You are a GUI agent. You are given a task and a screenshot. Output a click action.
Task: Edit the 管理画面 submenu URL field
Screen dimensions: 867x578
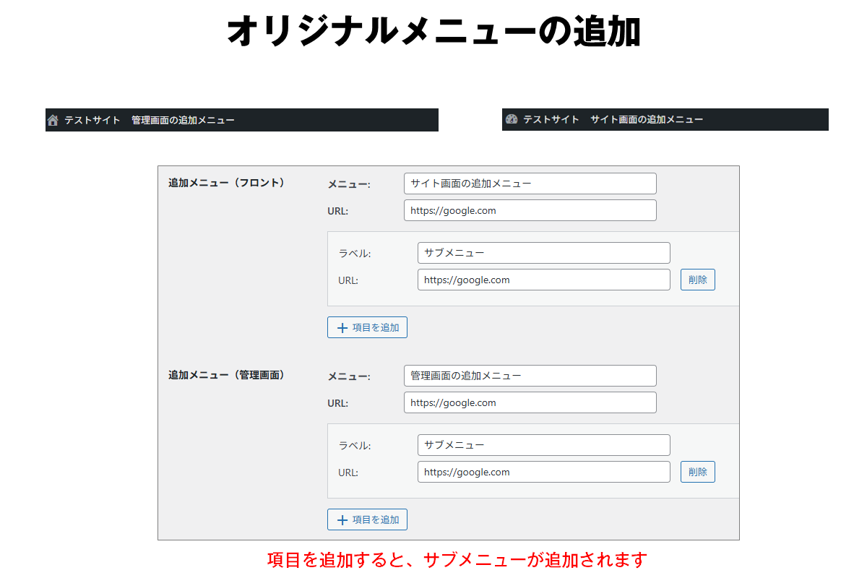(x=544, y=472)
